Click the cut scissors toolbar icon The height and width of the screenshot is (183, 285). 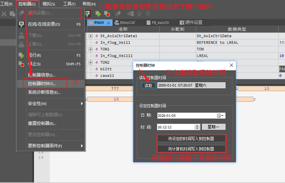pyautogui.click(x=4, y=14)
